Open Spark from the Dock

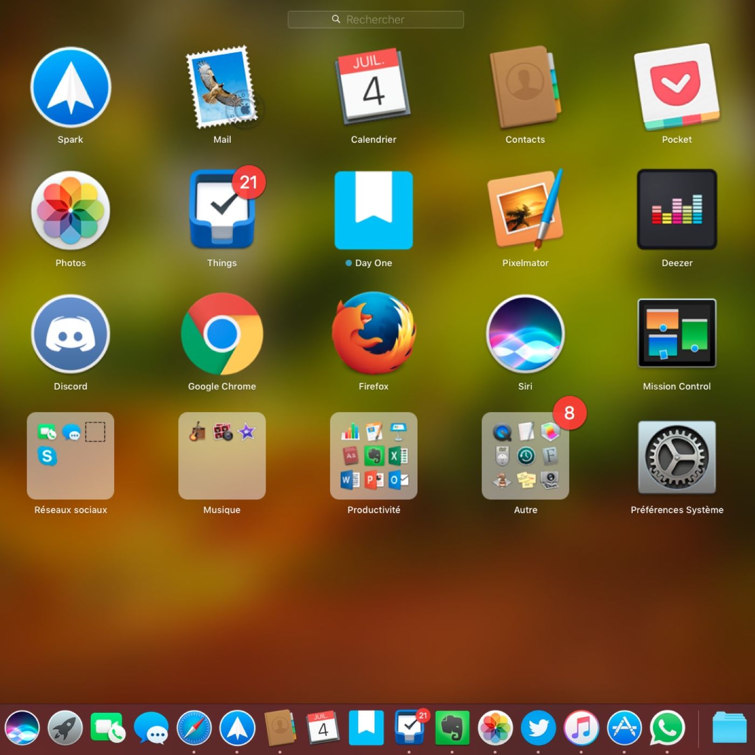(237, 727)
